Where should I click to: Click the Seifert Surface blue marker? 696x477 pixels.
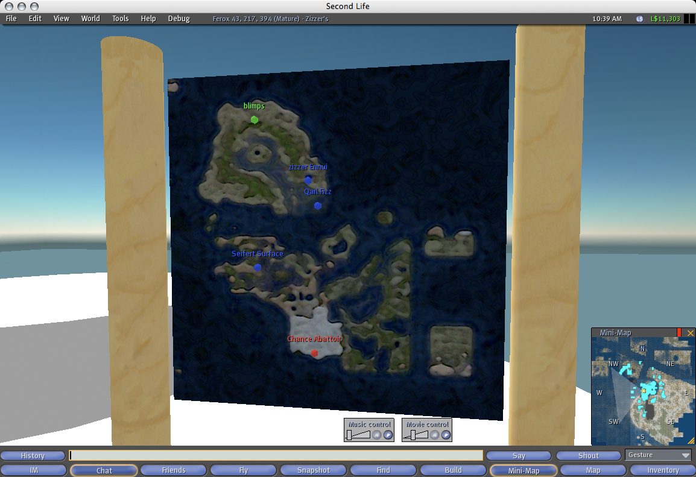pyautogui.click(x=258, y=267)
